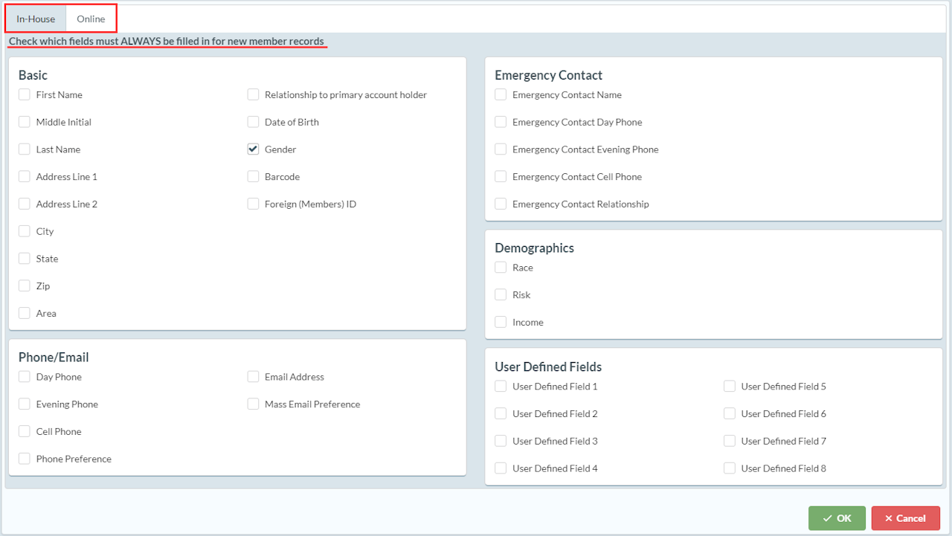Click the Cancel button
The image size is (952, 536).
coord(905,518)
